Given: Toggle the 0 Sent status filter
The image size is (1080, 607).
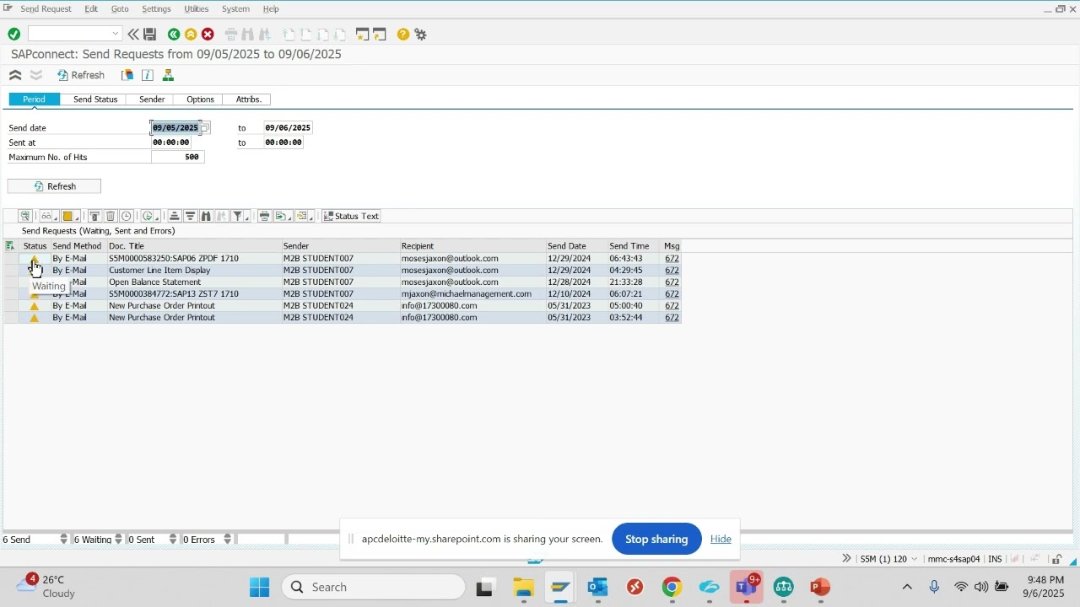Looking at the screenshot, I should (152, 540).
